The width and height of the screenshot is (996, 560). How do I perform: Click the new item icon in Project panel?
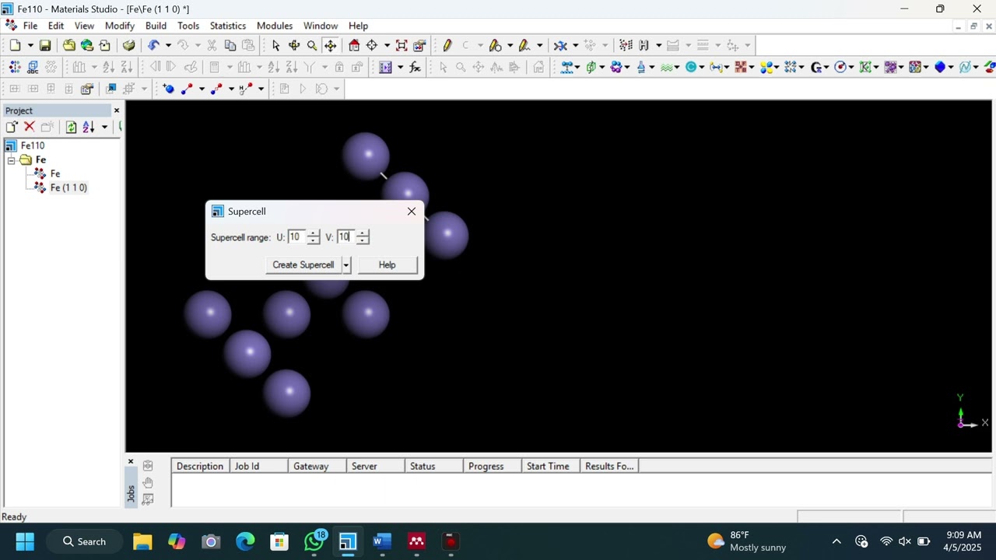(12, 127)
